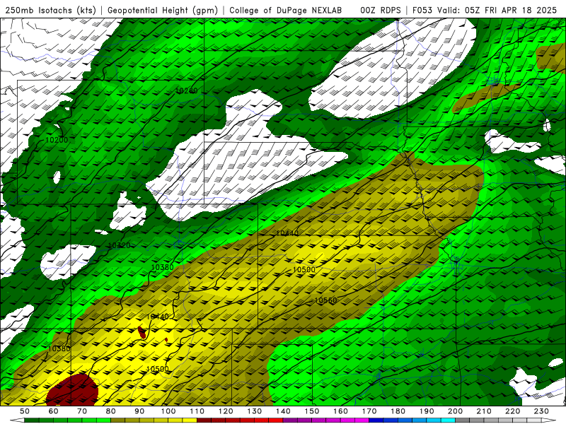Click the 170 knots legend label
566x424 pixels.
pyautogui.click(x=369, y=411)
